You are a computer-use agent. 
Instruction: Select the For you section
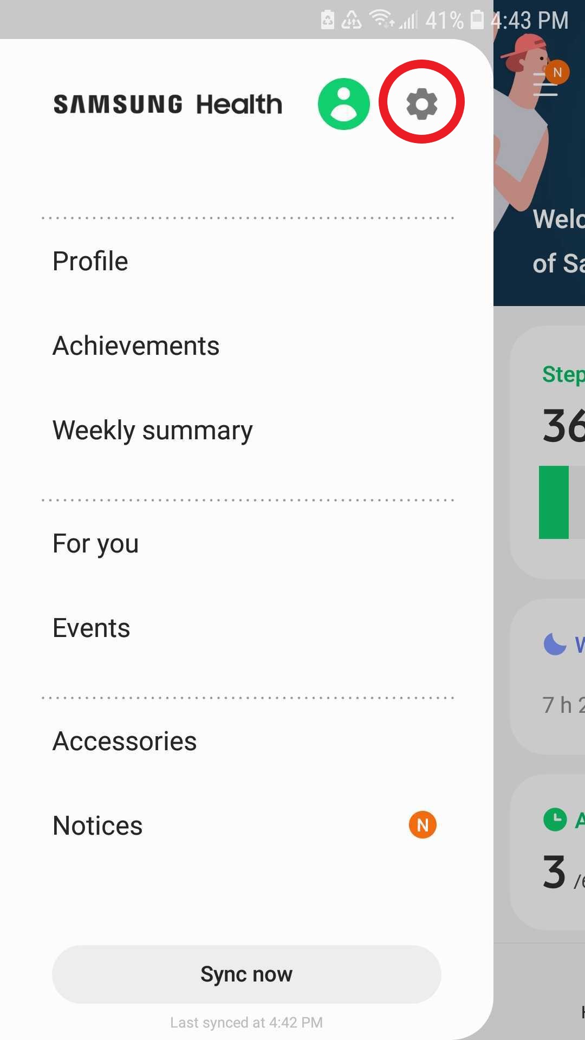coord(95,543)
